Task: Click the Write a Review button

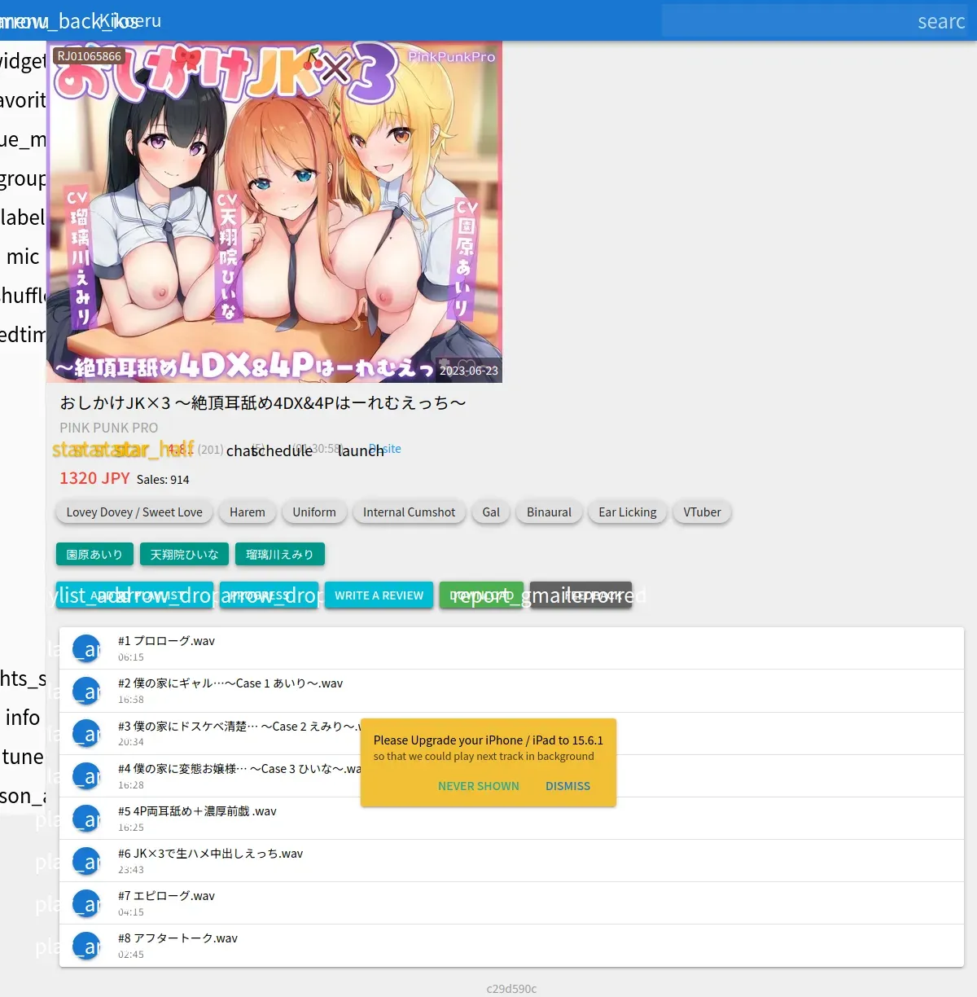Action: coord(379,595)
